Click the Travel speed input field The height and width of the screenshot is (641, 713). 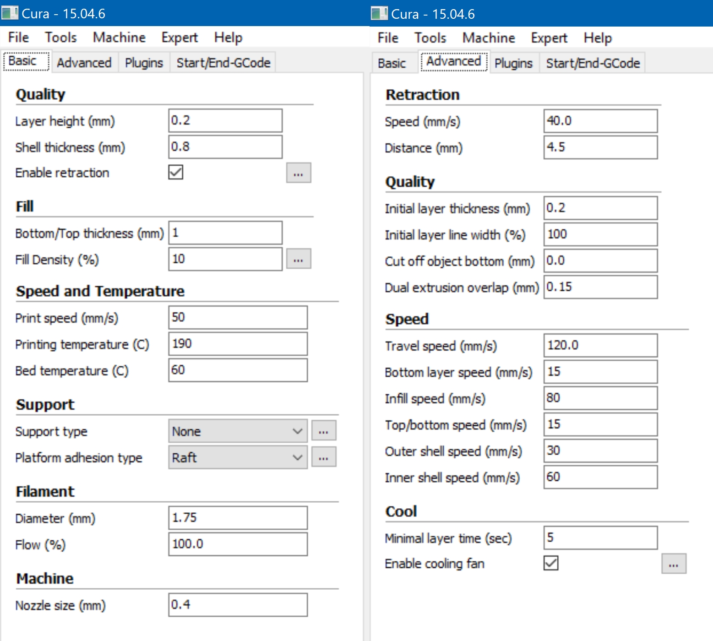tap(600, 345)
